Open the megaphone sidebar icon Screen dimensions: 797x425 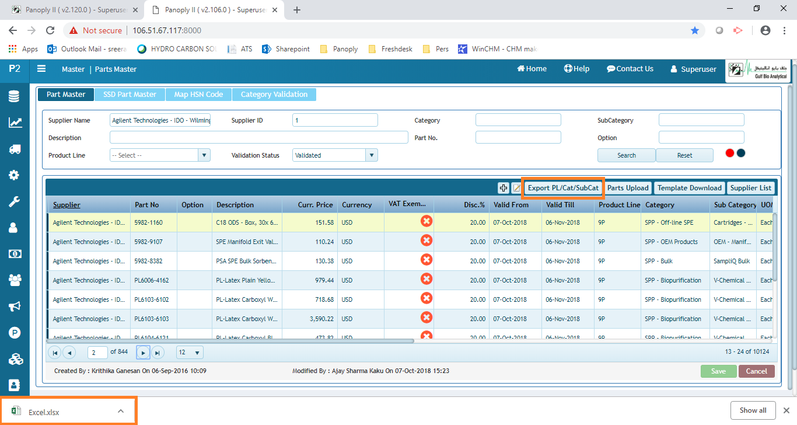point(15,306)
